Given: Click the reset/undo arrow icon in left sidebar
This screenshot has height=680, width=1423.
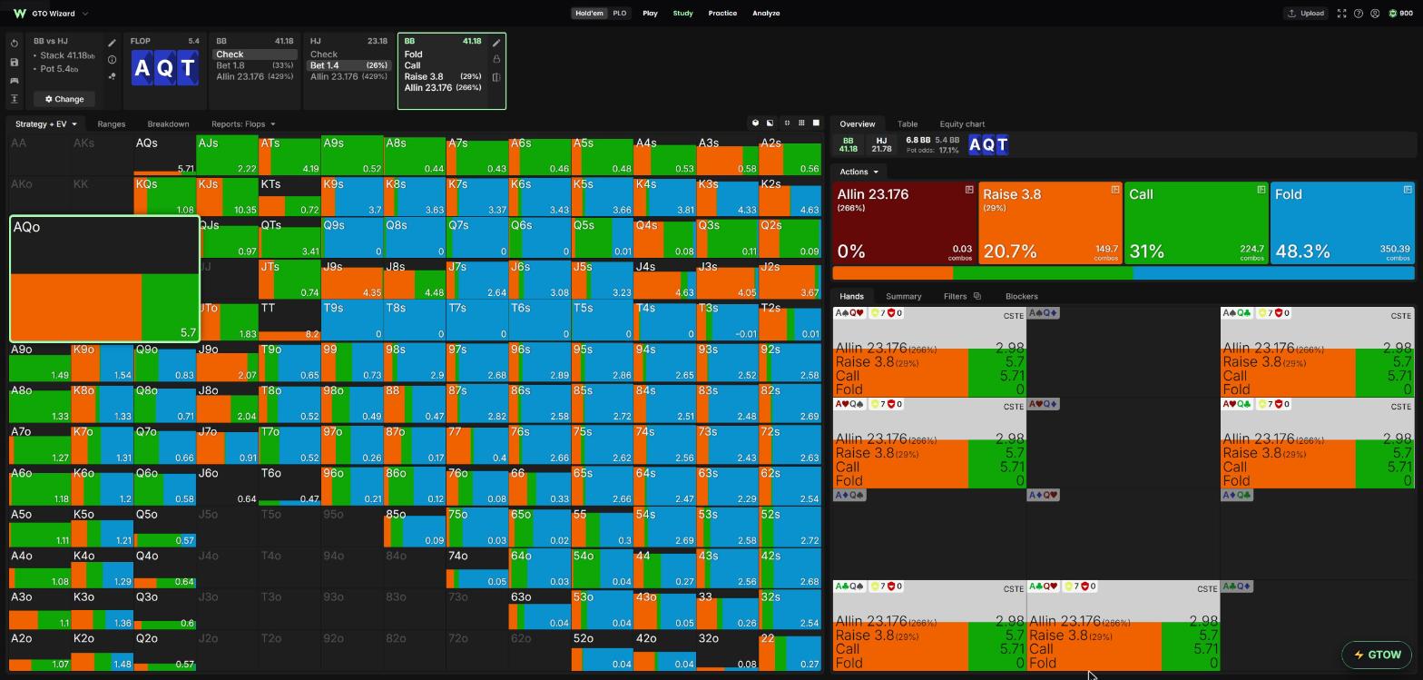Looking at the screenshot, I should pyautogui.click(x=15, y=44).
